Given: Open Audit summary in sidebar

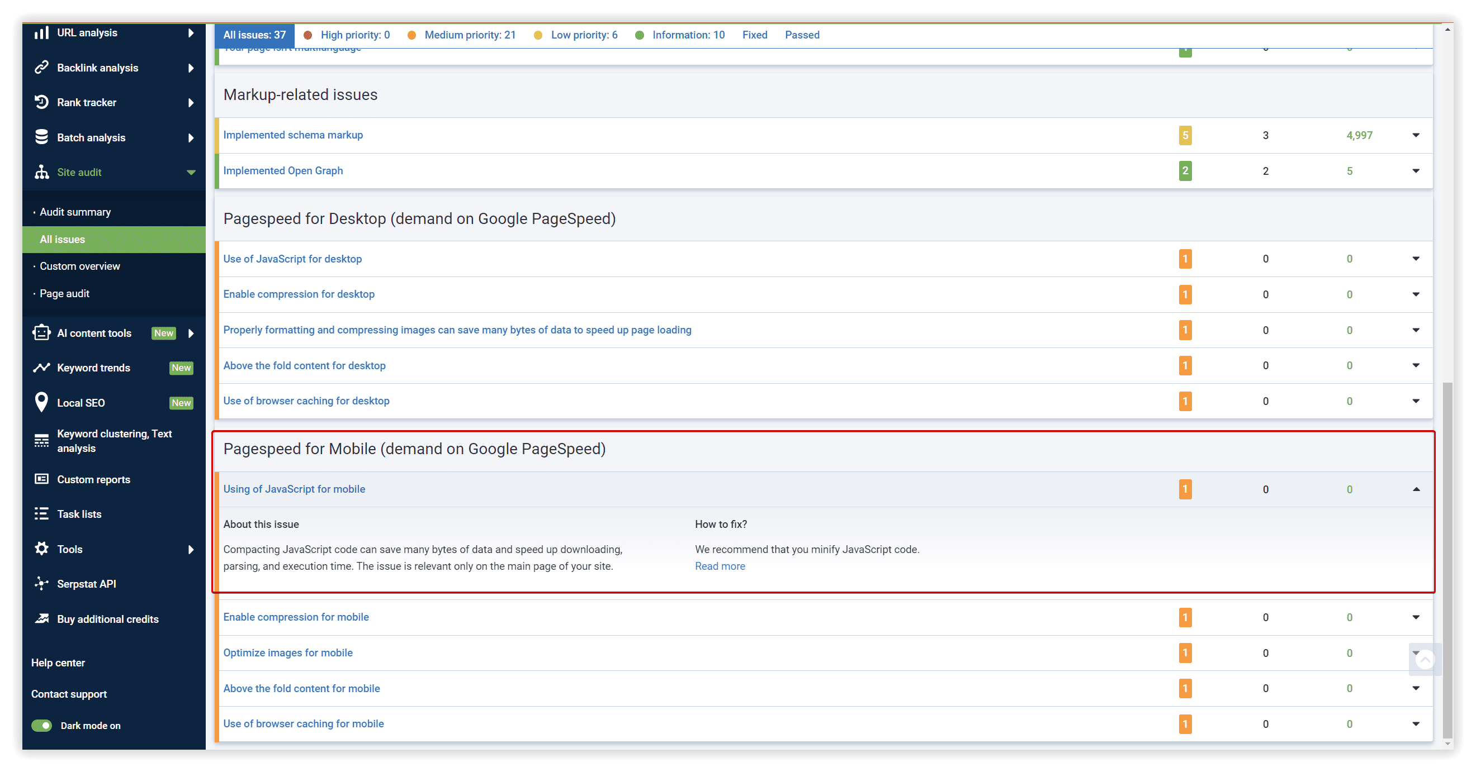Looking at the screenshot, I should pyautogui.click(x=75, y=212).
